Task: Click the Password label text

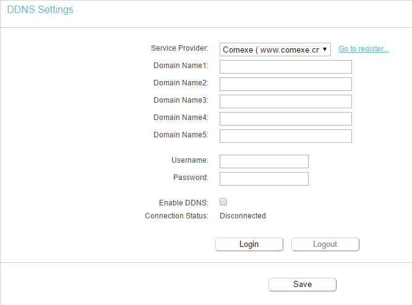Action: point(191,178)
